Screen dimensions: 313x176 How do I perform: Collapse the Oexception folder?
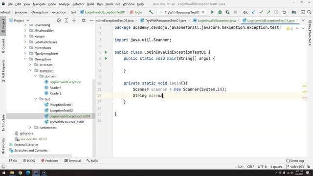25,59
